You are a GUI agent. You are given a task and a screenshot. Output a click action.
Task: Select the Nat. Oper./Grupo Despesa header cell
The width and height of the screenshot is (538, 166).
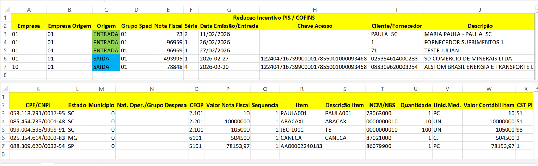[x=152, y=105]
